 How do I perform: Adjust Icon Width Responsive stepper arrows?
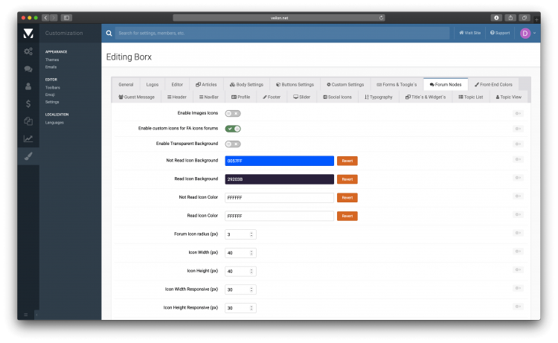click(251, 289)
